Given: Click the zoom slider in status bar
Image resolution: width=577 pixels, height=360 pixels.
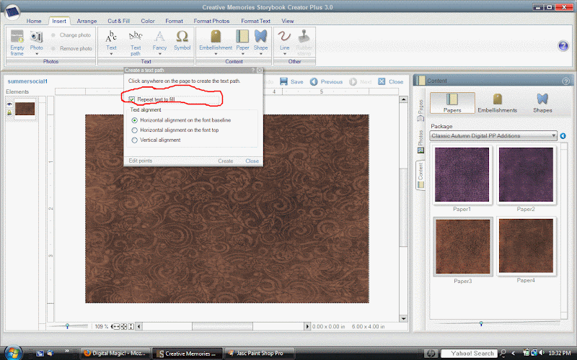Looking at the screenshot, I should pyautogui.click(x=68, y=326).
